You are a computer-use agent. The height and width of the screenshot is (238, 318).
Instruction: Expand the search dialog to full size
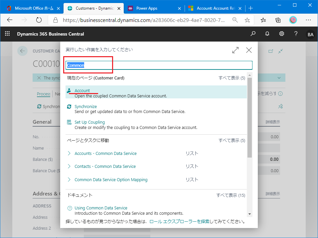(x=236, y=50)
